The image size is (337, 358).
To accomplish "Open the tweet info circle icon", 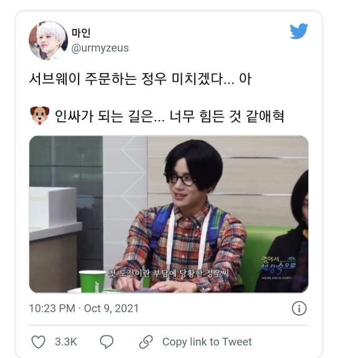I will click(x=299, y=309).
